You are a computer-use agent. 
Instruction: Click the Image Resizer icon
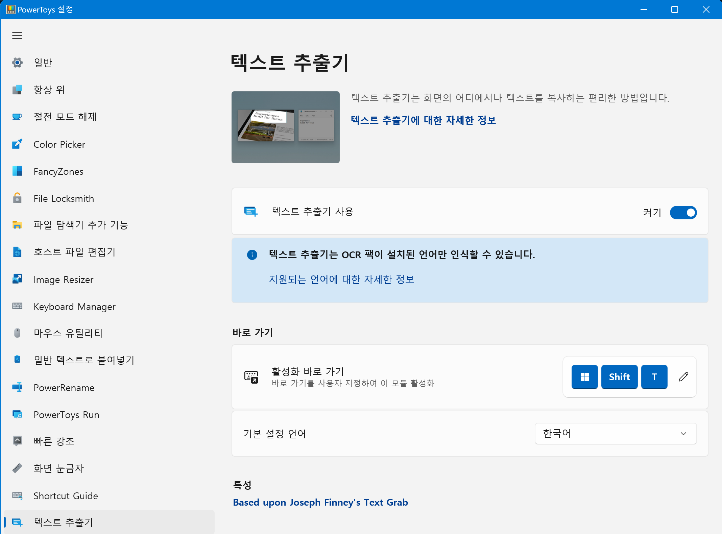tap(17, 280)
